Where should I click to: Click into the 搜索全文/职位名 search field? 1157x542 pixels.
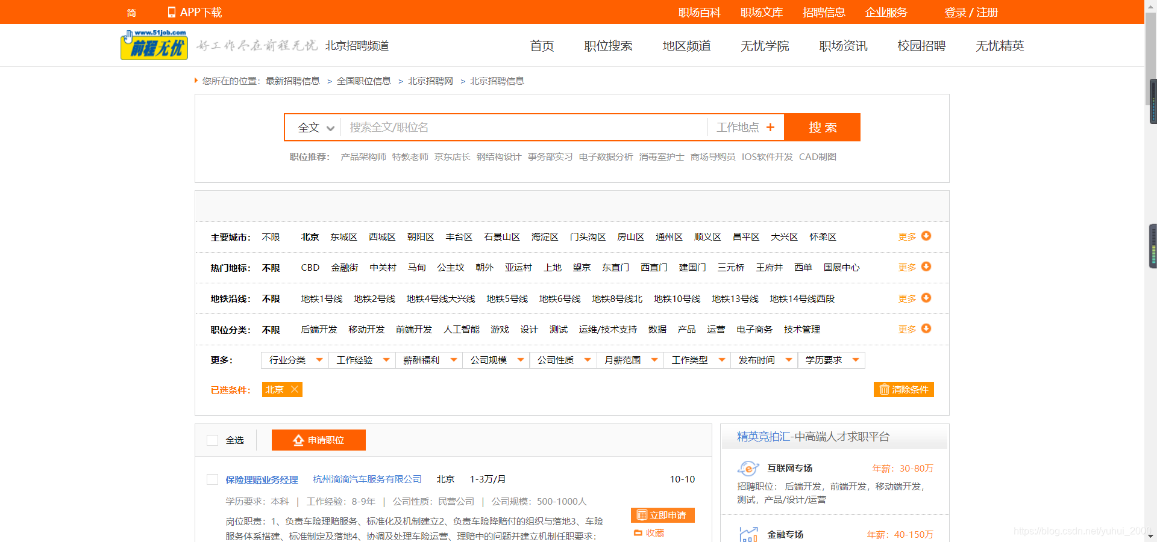pyautogui.click(x=524, y=128)
